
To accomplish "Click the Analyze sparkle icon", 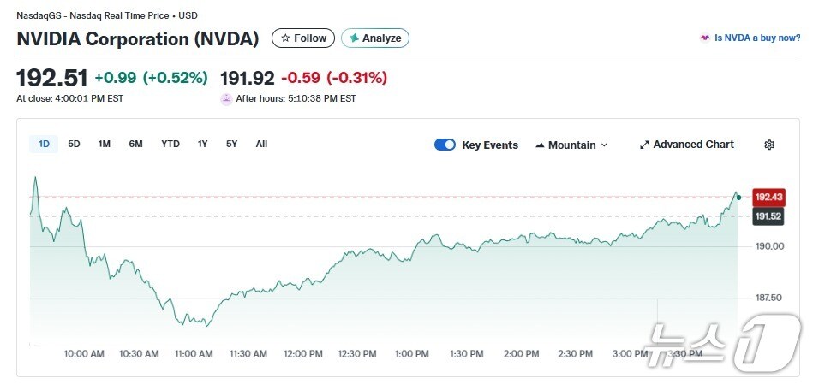I will click(354, 38).
